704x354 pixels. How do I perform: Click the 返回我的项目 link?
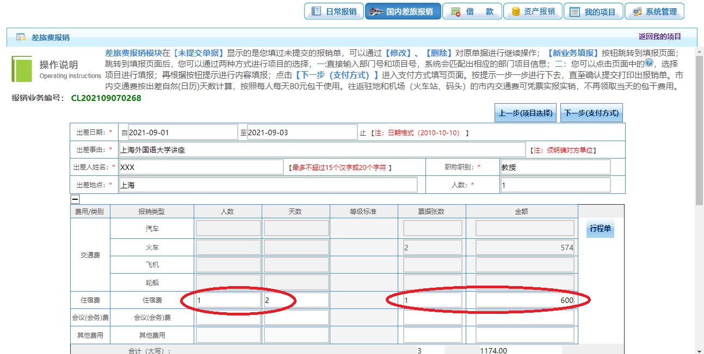(659, 37)
